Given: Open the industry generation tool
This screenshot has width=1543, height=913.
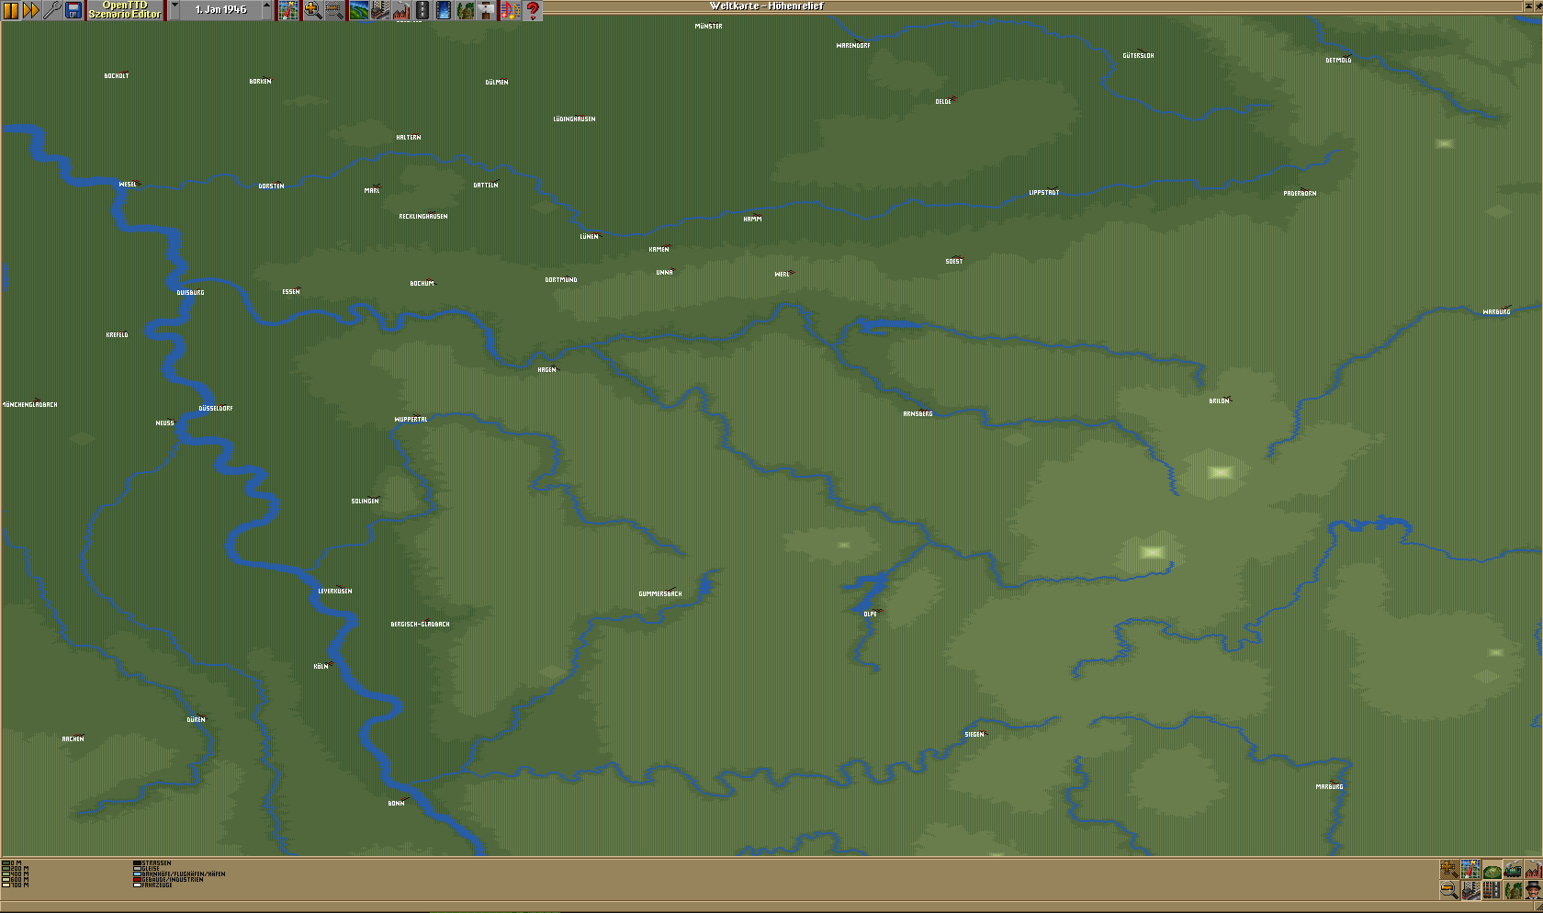Looking at the screenshot, I should click(x=401, y=10).
